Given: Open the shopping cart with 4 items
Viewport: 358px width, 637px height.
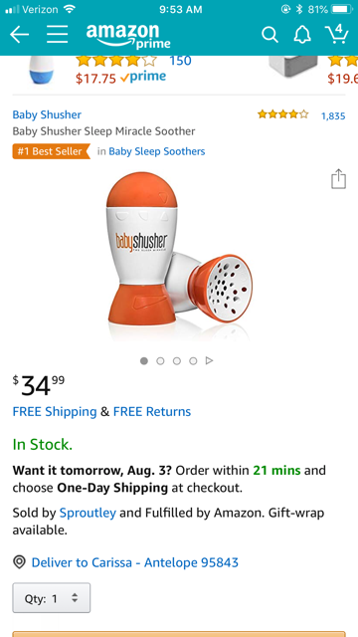Looking at the screenshot, I should click(336, 34).
